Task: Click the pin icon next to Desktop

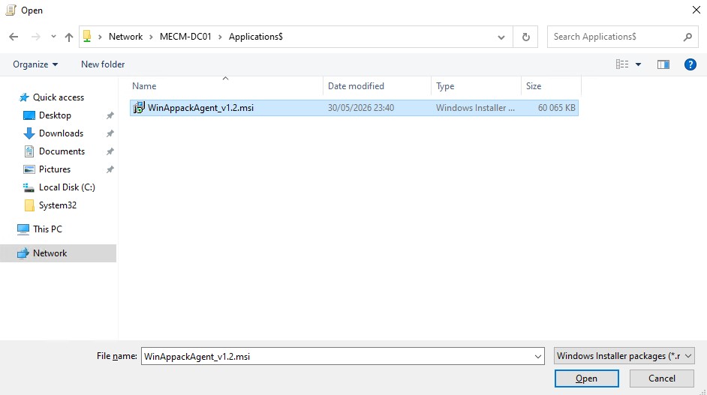Action: coord(110,115)
